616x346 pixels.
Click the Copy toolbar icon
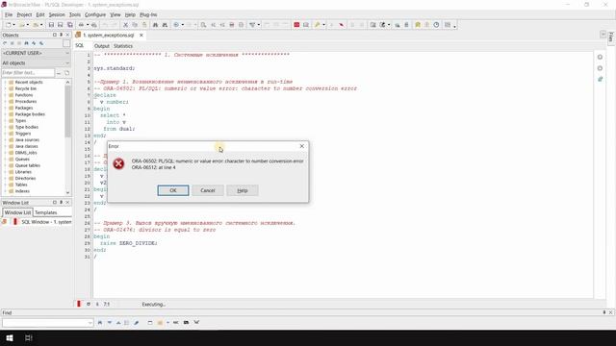point(135,25)
